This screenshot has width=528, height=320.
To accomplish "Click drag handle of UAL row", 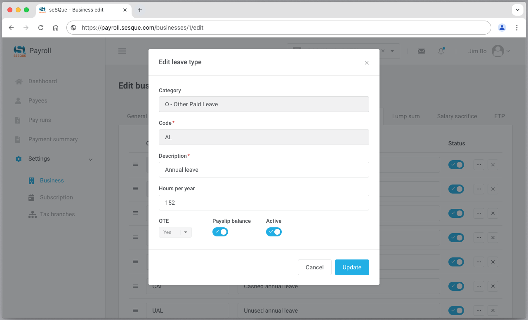I will click(x=135, y=311).
